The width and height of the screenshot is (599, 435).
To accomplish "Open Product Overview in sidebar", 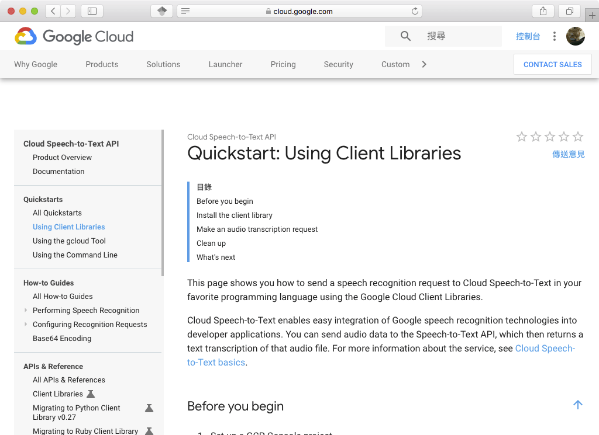I will coord(62,158).
